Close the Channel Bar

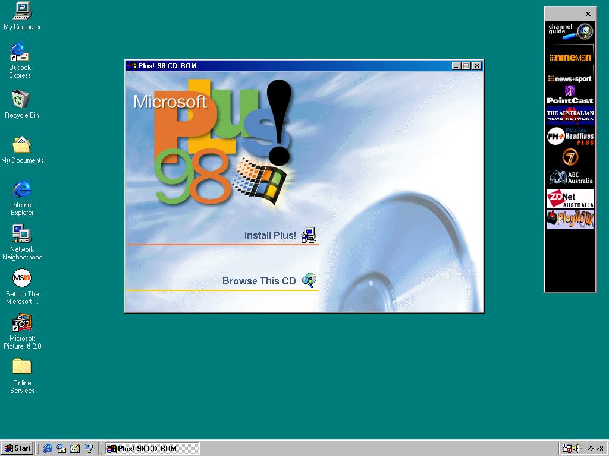588,14
